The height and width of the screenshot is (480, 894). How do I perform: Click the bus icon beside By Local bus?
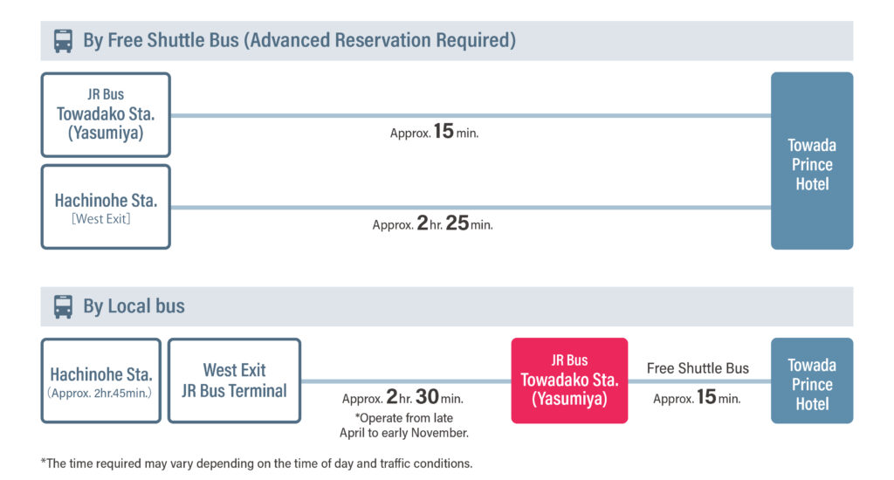[x=63, y=306]
